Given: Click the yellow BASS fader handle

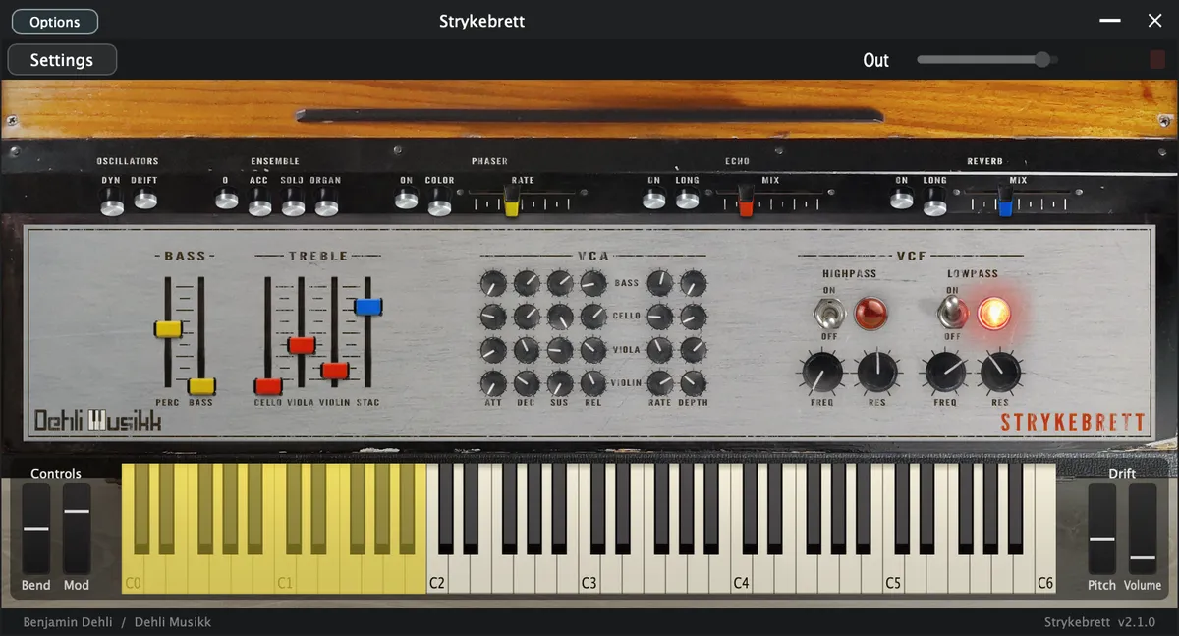Looking at the screenshot, I should (201, 386).
